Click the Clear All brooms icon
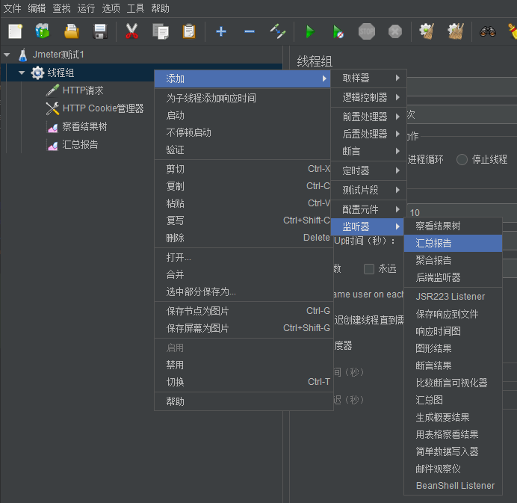 pyautogui.click(x=455, y=31)
